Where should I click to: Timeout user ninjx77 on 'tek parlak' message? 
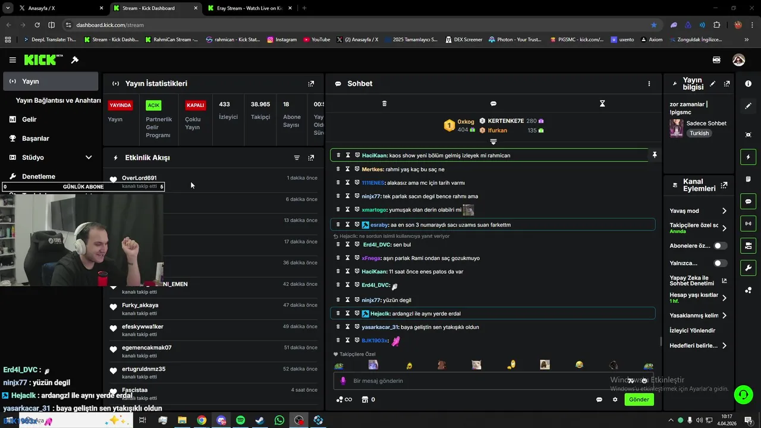[x=348, y=196]
